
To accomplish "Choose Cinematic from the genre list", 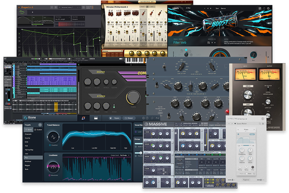I will point(29,134).
